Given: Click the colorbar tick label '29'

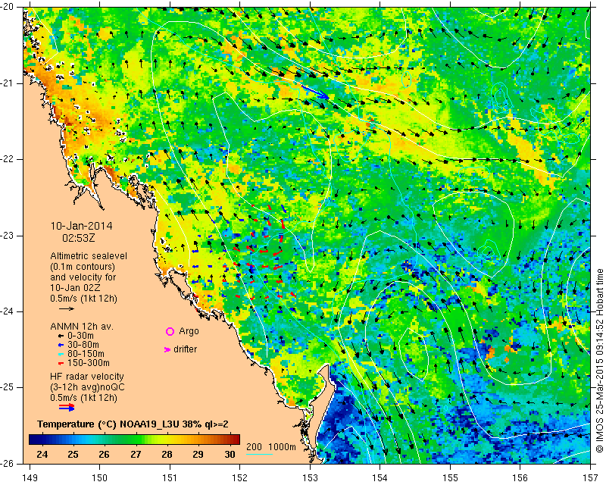Looking at the screenshot, I should tap(198, 454).
